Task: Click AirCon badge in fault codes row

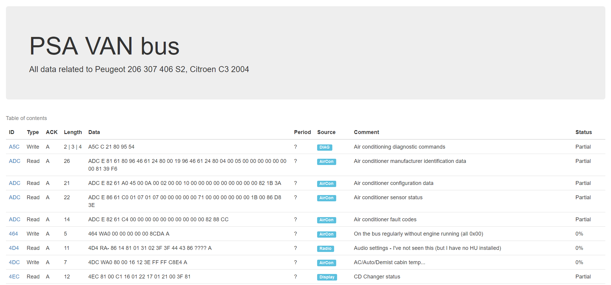Action: point(326,220)
